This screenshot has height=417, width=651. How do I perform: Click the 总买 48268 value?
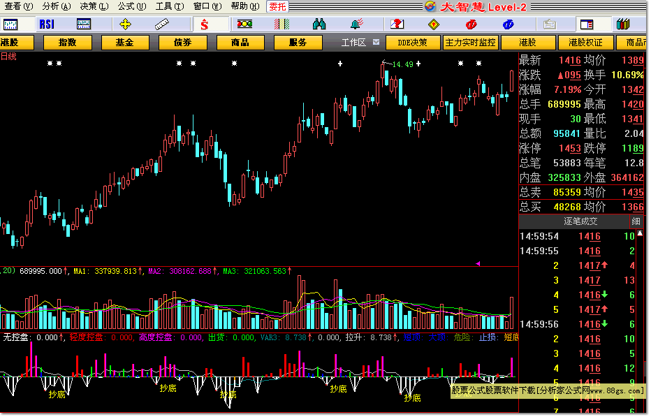(566, 207)
